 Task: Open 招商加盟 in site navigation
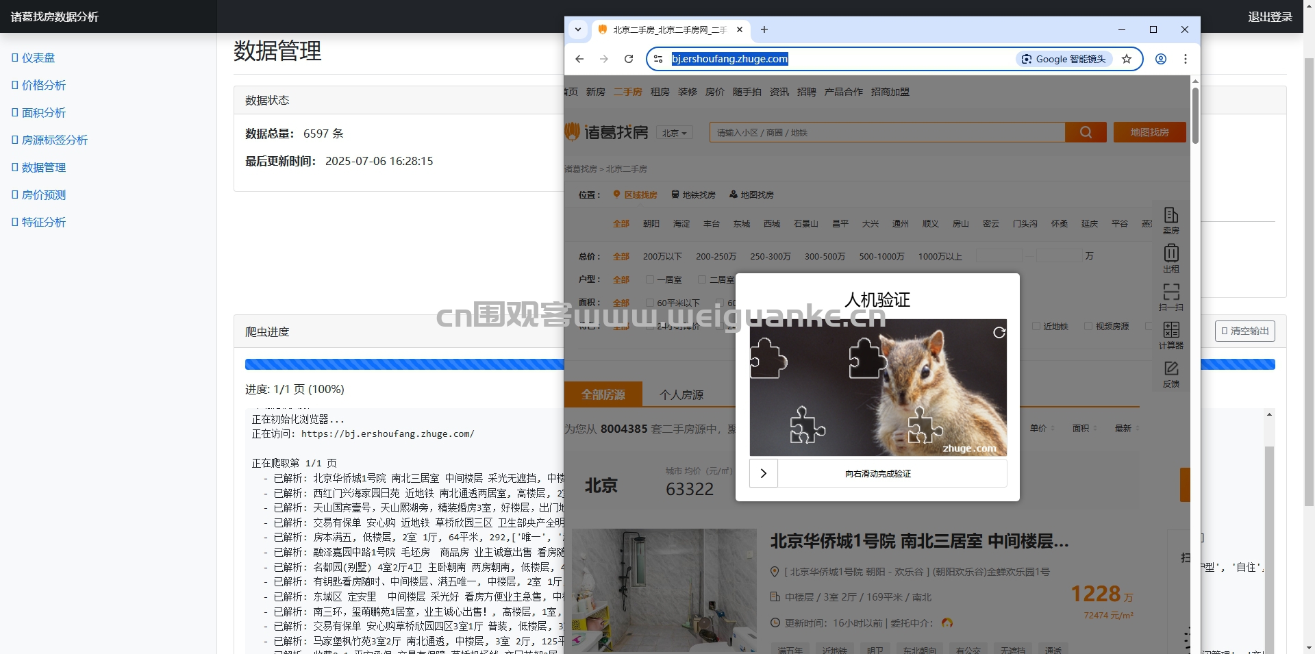(890, 92)
